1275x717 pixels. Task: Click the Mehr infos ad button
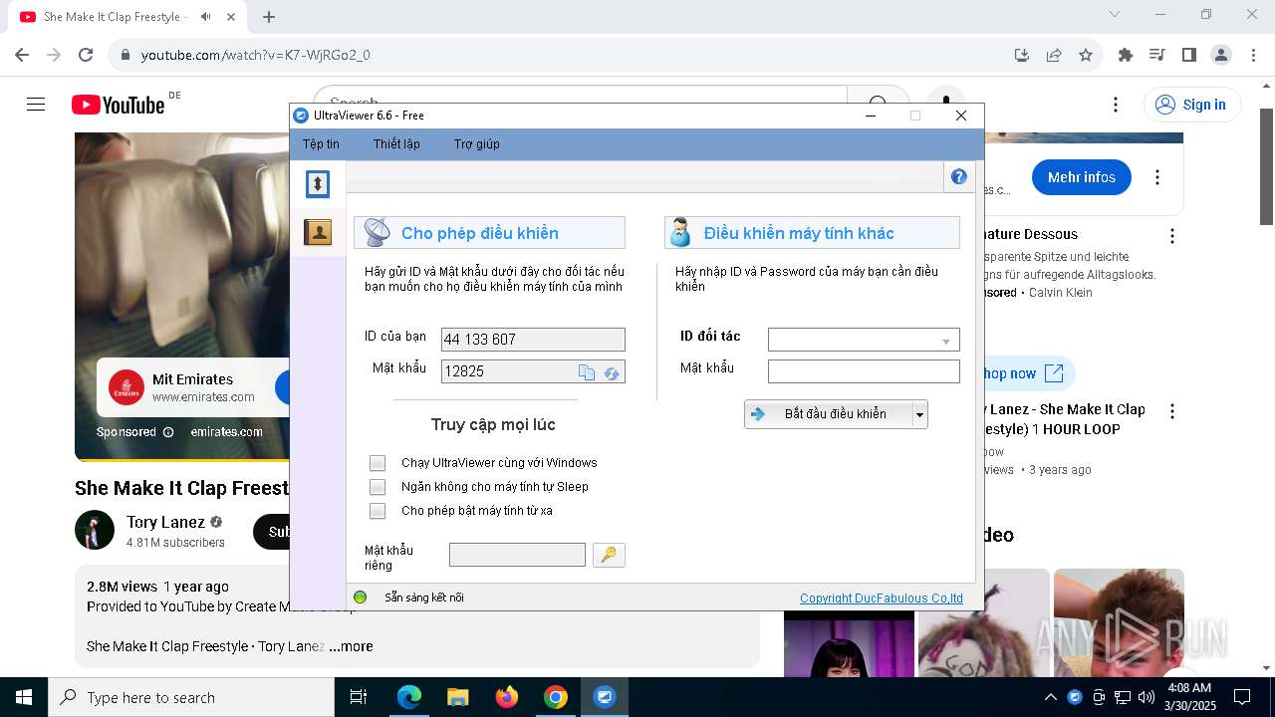[1082, 177]
